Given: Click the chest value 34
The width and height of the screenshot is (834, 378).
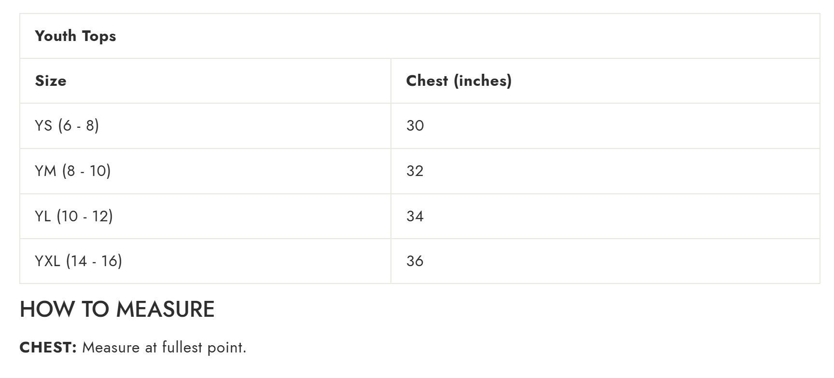Looking at the screenshot, I should [x=415, y=216].
